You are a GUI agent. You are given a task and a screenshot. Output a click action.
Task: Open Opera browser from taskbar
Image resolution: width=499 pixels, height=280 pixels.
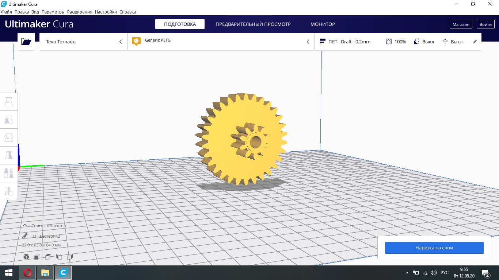(x=27, y=272)
